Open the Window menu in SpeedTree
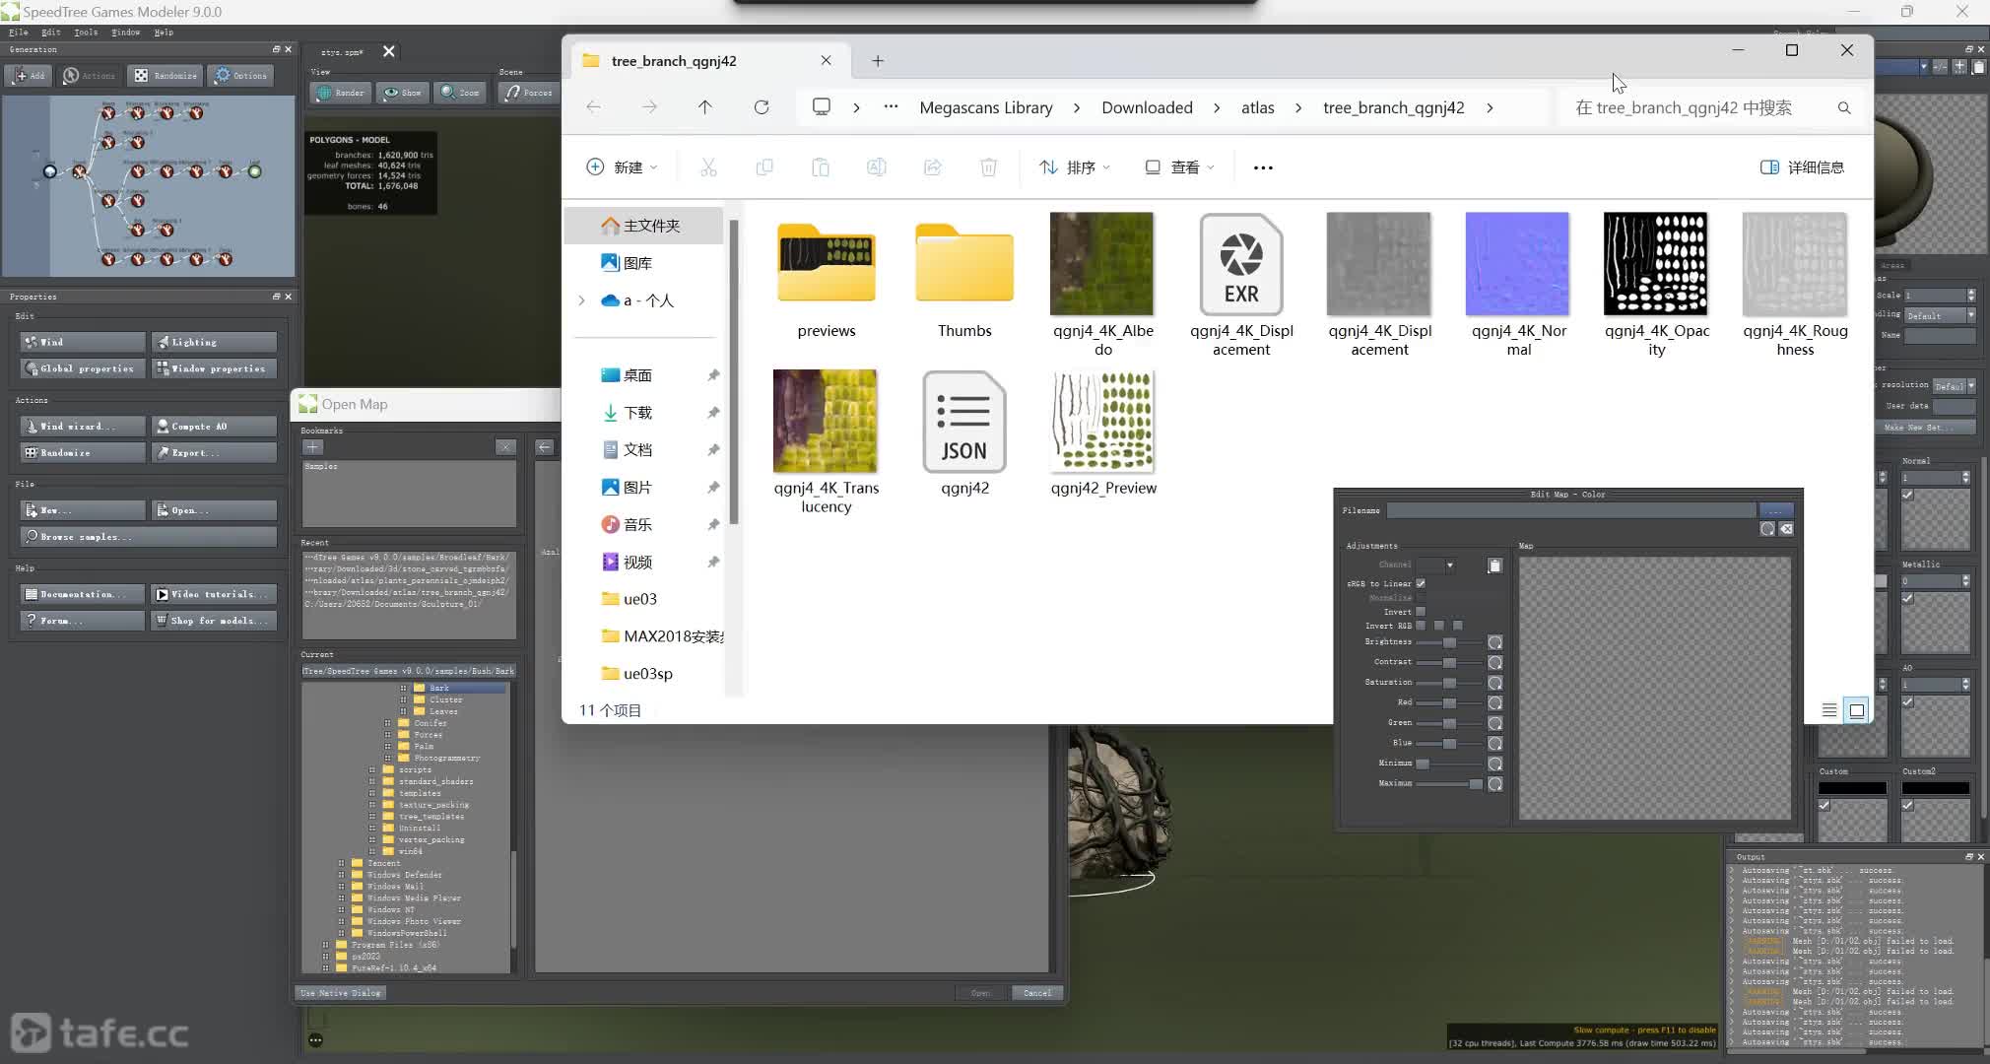 coord(125,33)
